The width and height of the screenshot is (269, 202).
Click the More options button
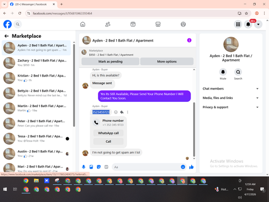point(167,61)
